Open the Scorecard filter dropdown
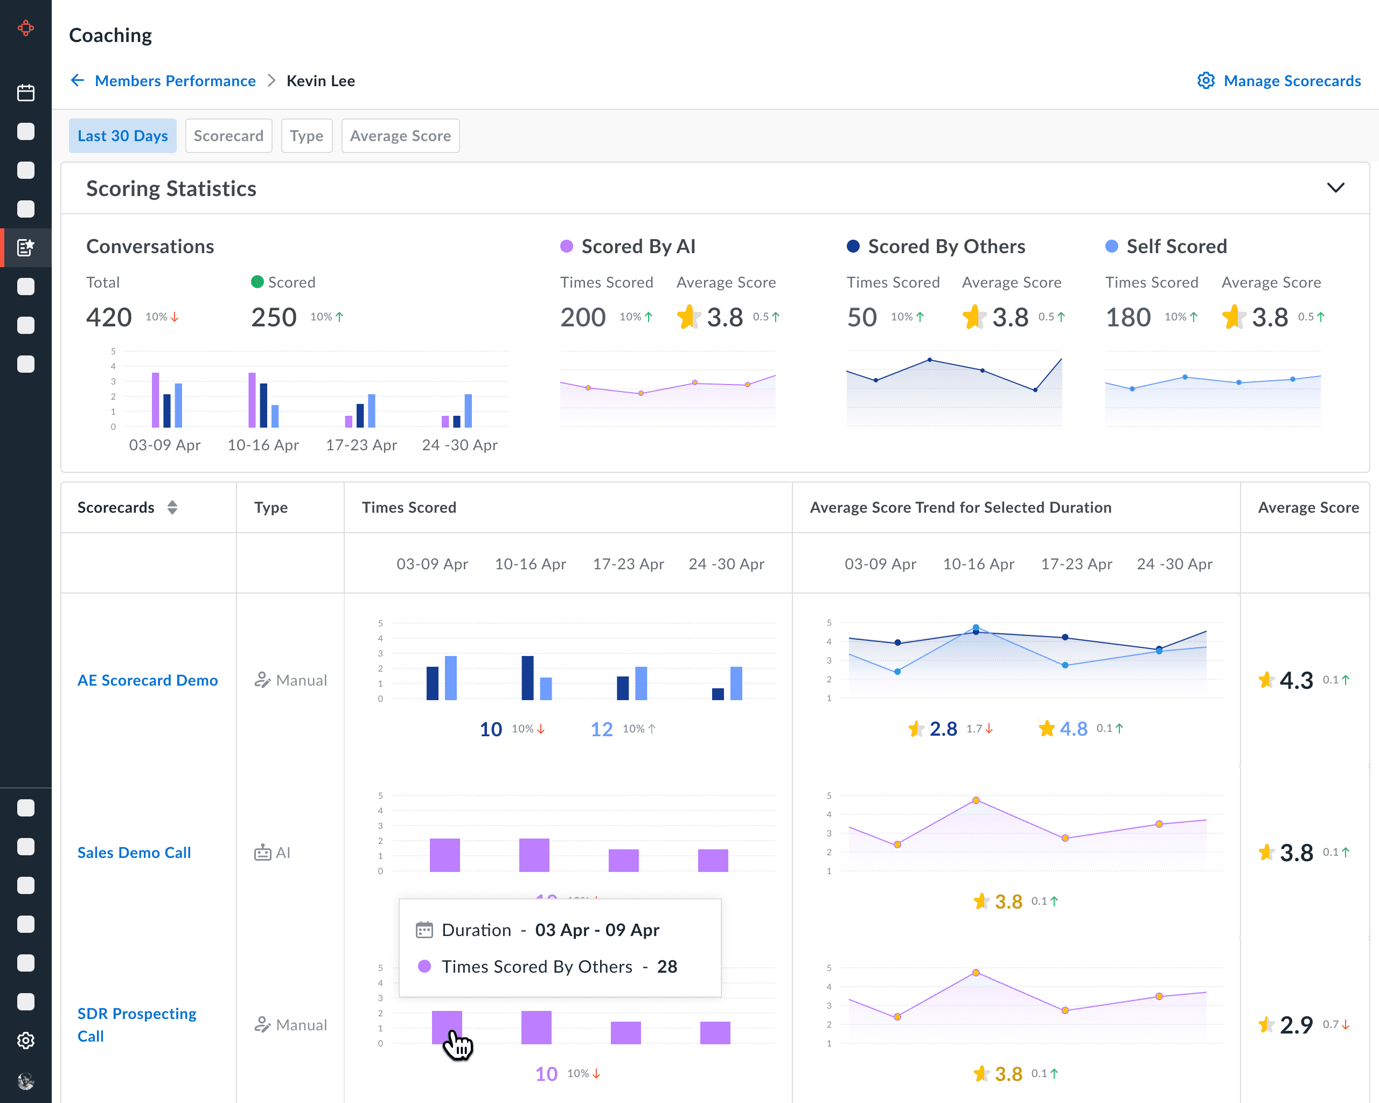The height and width of the screenshot is (1103, 1379). [x=228, y=136]
